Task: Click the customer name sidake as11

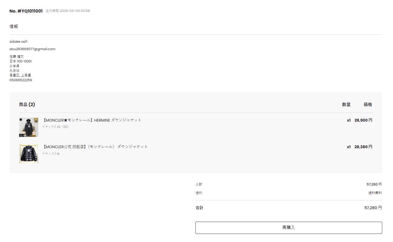Action: click(x=19, y=42)
